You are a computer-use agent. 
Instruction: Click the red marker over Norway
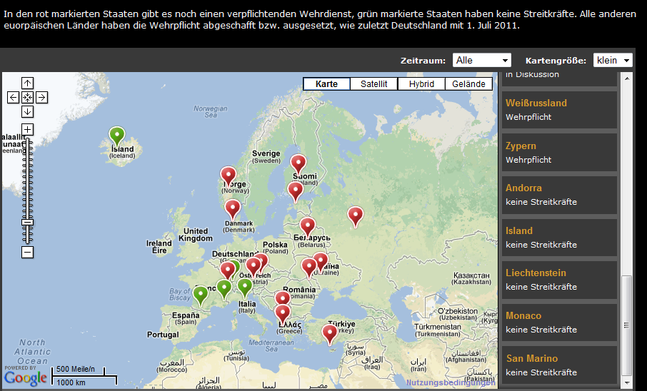(x=228, y=174)
